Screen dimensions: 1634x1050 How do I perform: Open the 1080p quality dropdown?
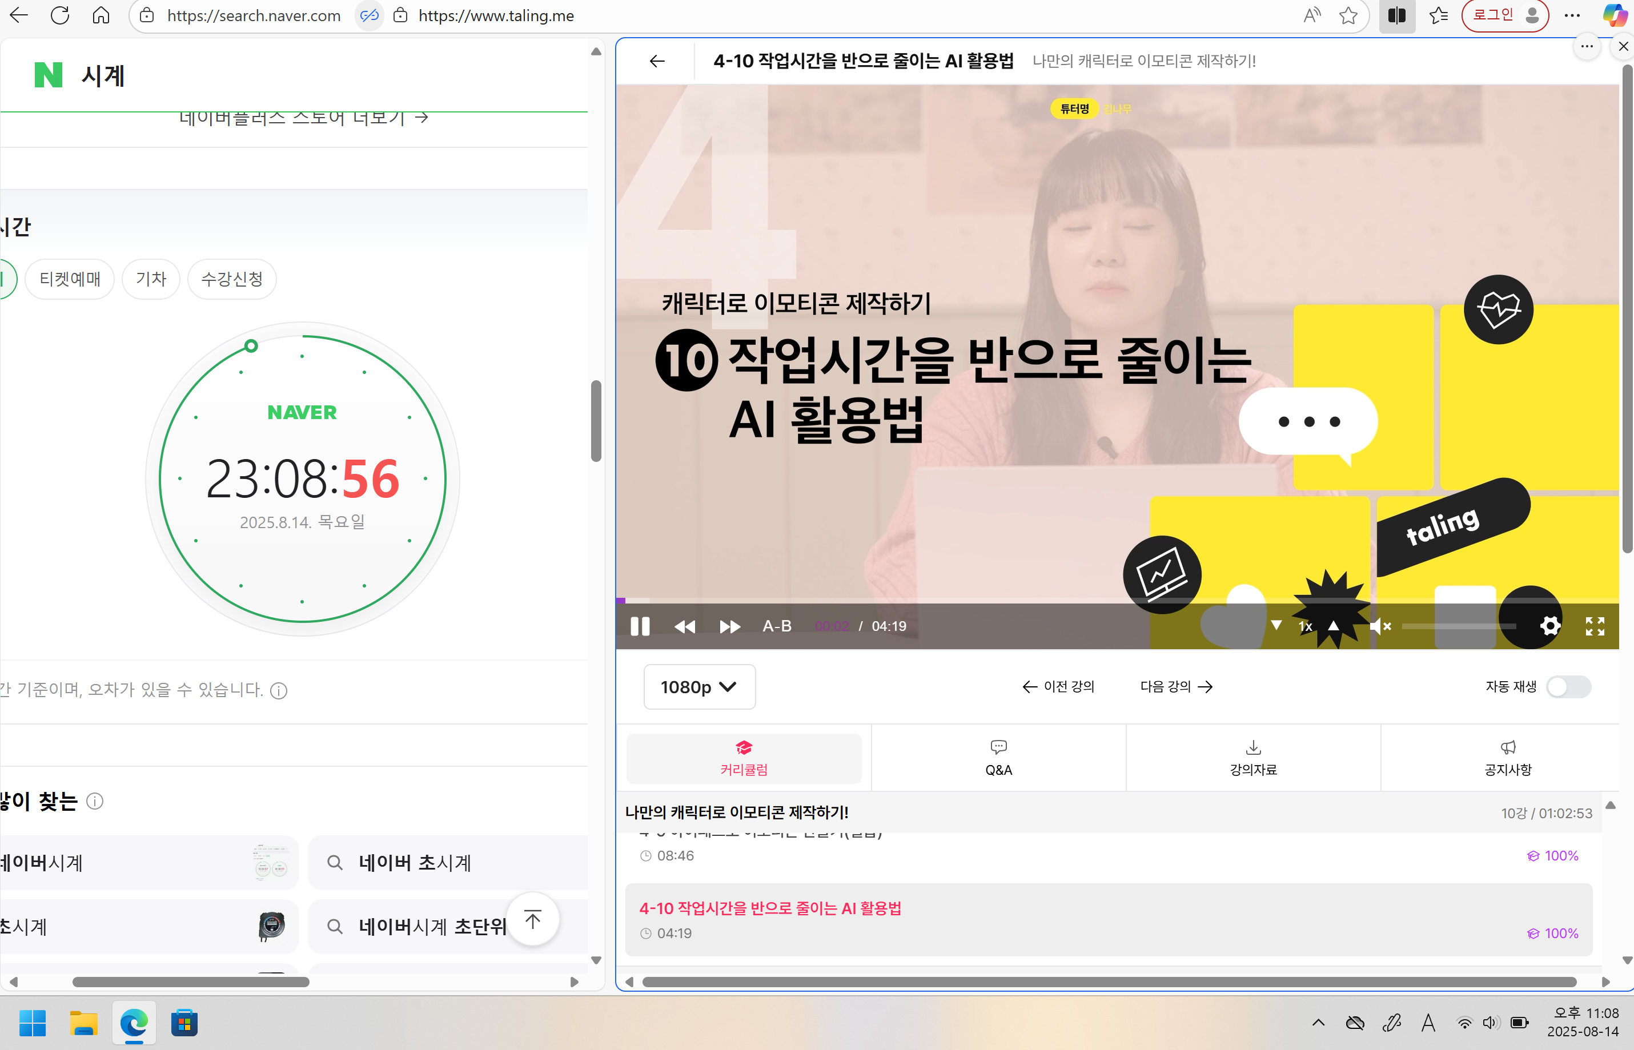699,687
